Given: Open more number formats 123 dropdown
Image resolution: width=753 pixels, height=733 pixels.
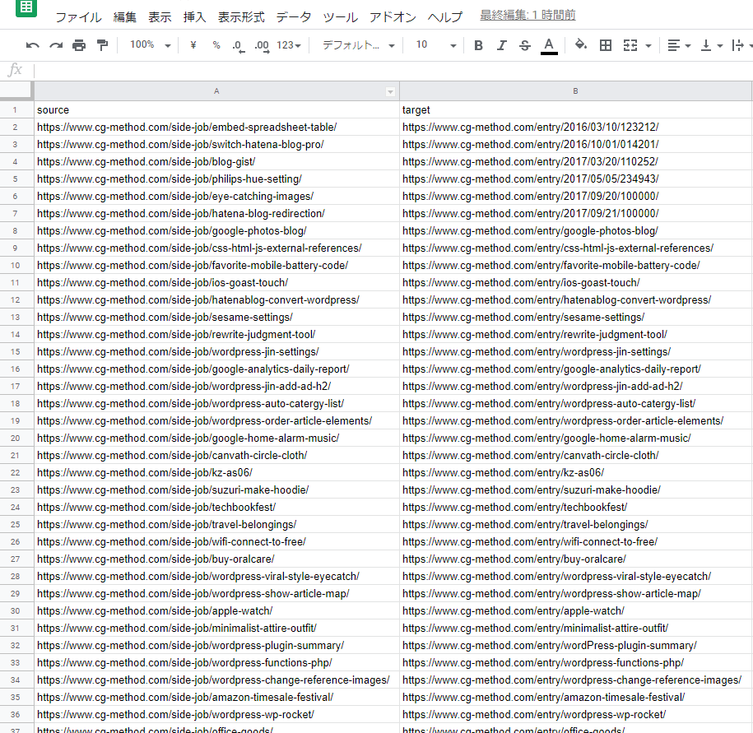Looking at the screenshot, I should click(289, 45).
